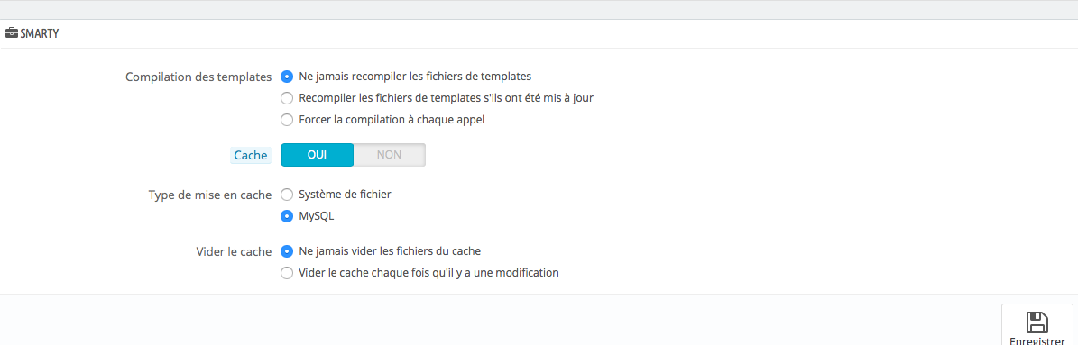Select never recompile template files option
This screenshot has height=345, width=1078.
[x=288, y=77]
